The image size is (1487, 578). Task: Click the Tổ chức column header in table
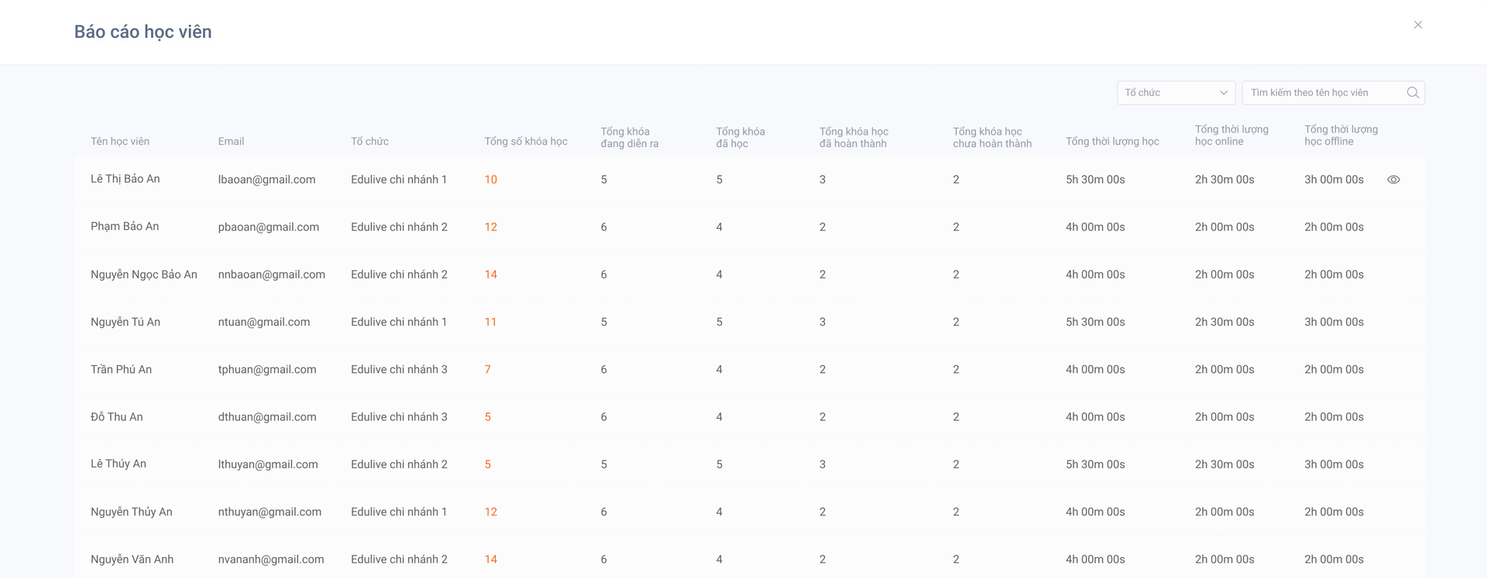point(369,142)
